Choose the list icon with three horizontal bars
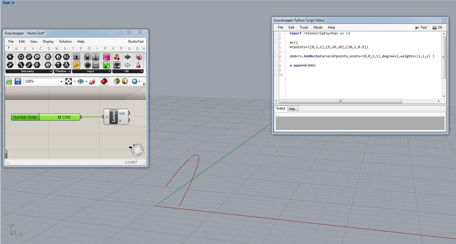This screenshot has height=244, width=456. pyautogui.click(x=96, y=65)
